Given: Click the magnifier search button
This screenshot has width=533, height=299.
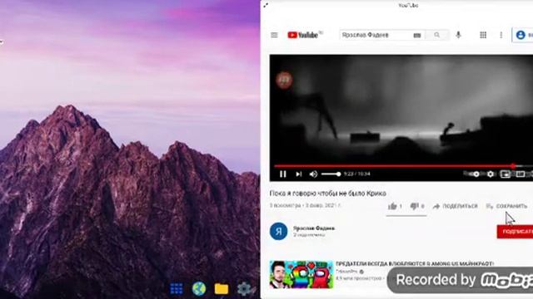Looking at the screenshot, I should [436, 35].
